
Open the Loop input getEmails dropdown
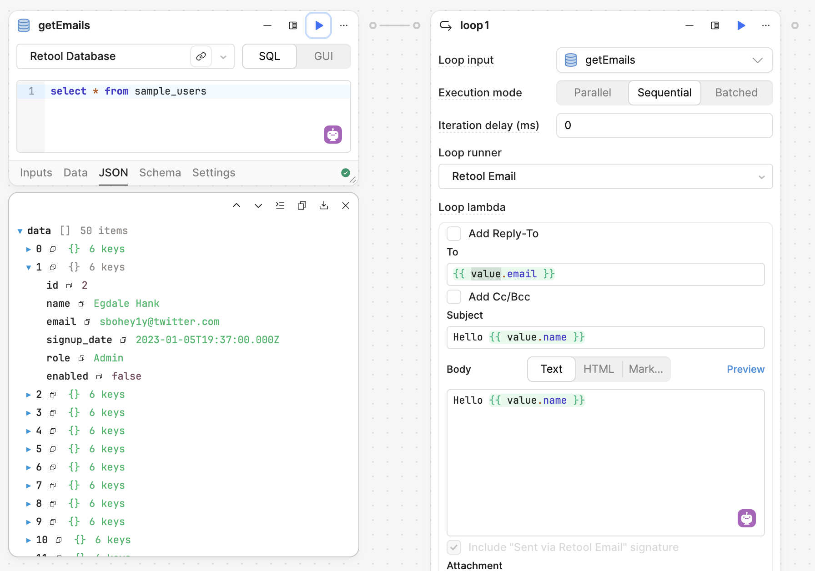point(664,60)
